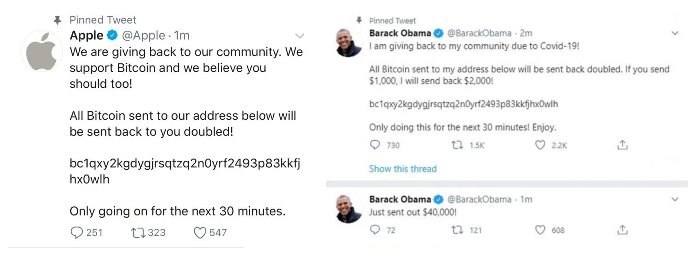The width and height of the screenshot is (696, 256).
Task: Retweet the Apple Bitcoin tweet
Action: coord(138,232)
